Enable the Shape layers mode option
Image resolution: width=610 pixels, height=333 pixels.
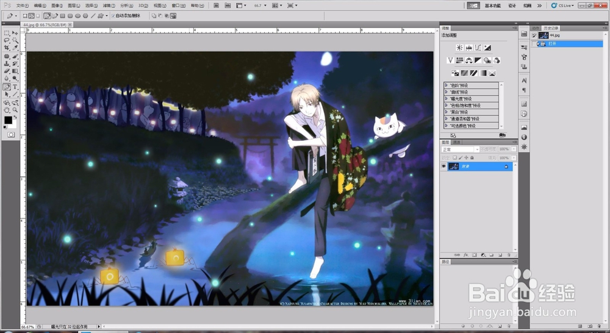coord(25,16)
